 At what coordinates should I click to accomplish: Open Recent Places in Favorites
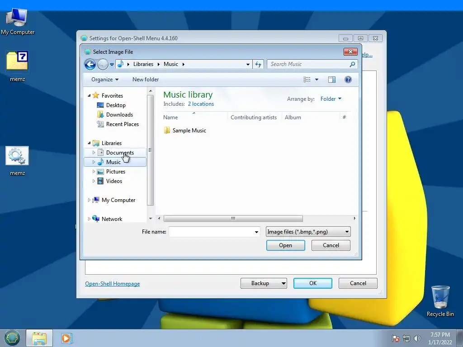[x=118, y=124]
